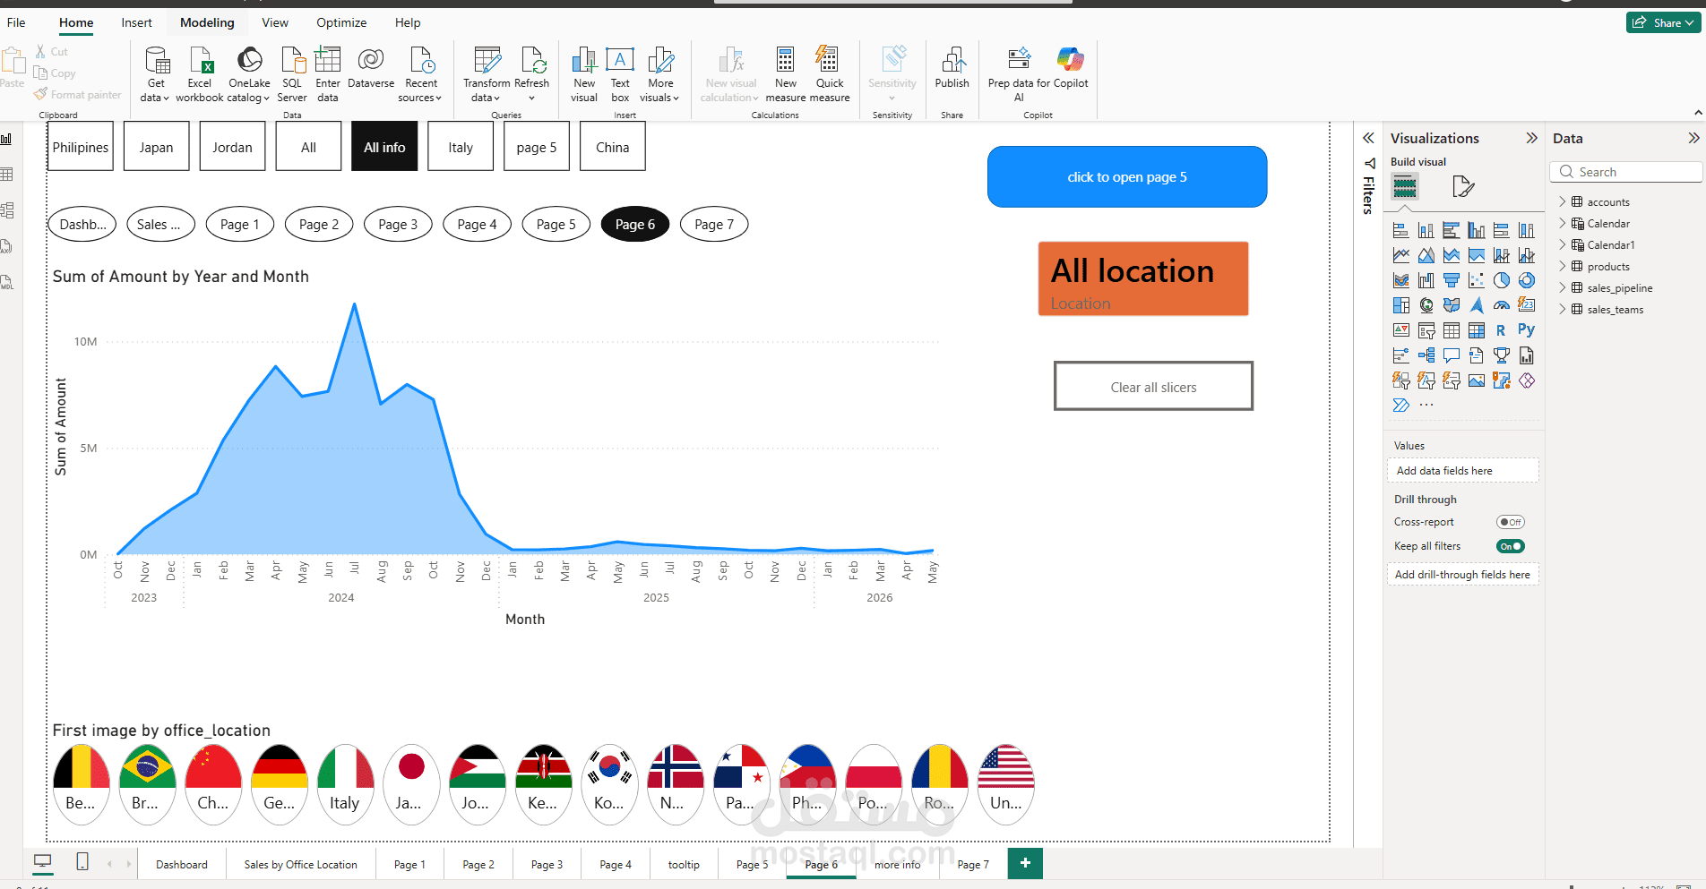Select the Decomposition tree visual icon

click(x=1426, y=355)
